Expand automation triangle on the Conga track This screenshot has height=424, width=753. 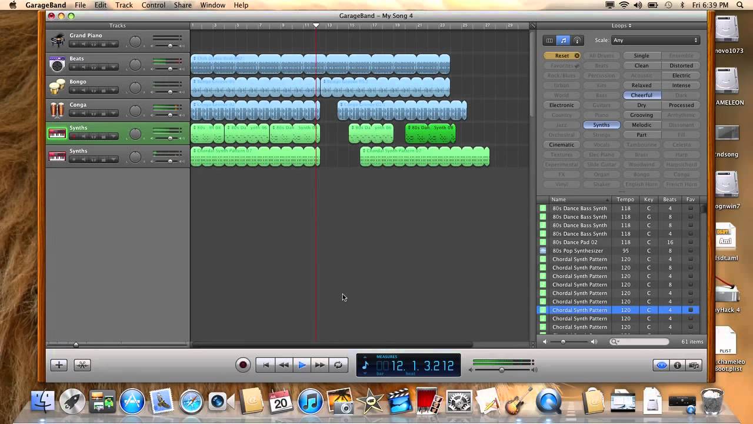114,113
